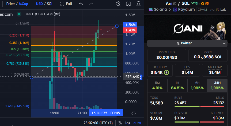This screenshot has width=231, height=126.
Task: Click the Lab launchpad icon
Action: tap(217, 10)
